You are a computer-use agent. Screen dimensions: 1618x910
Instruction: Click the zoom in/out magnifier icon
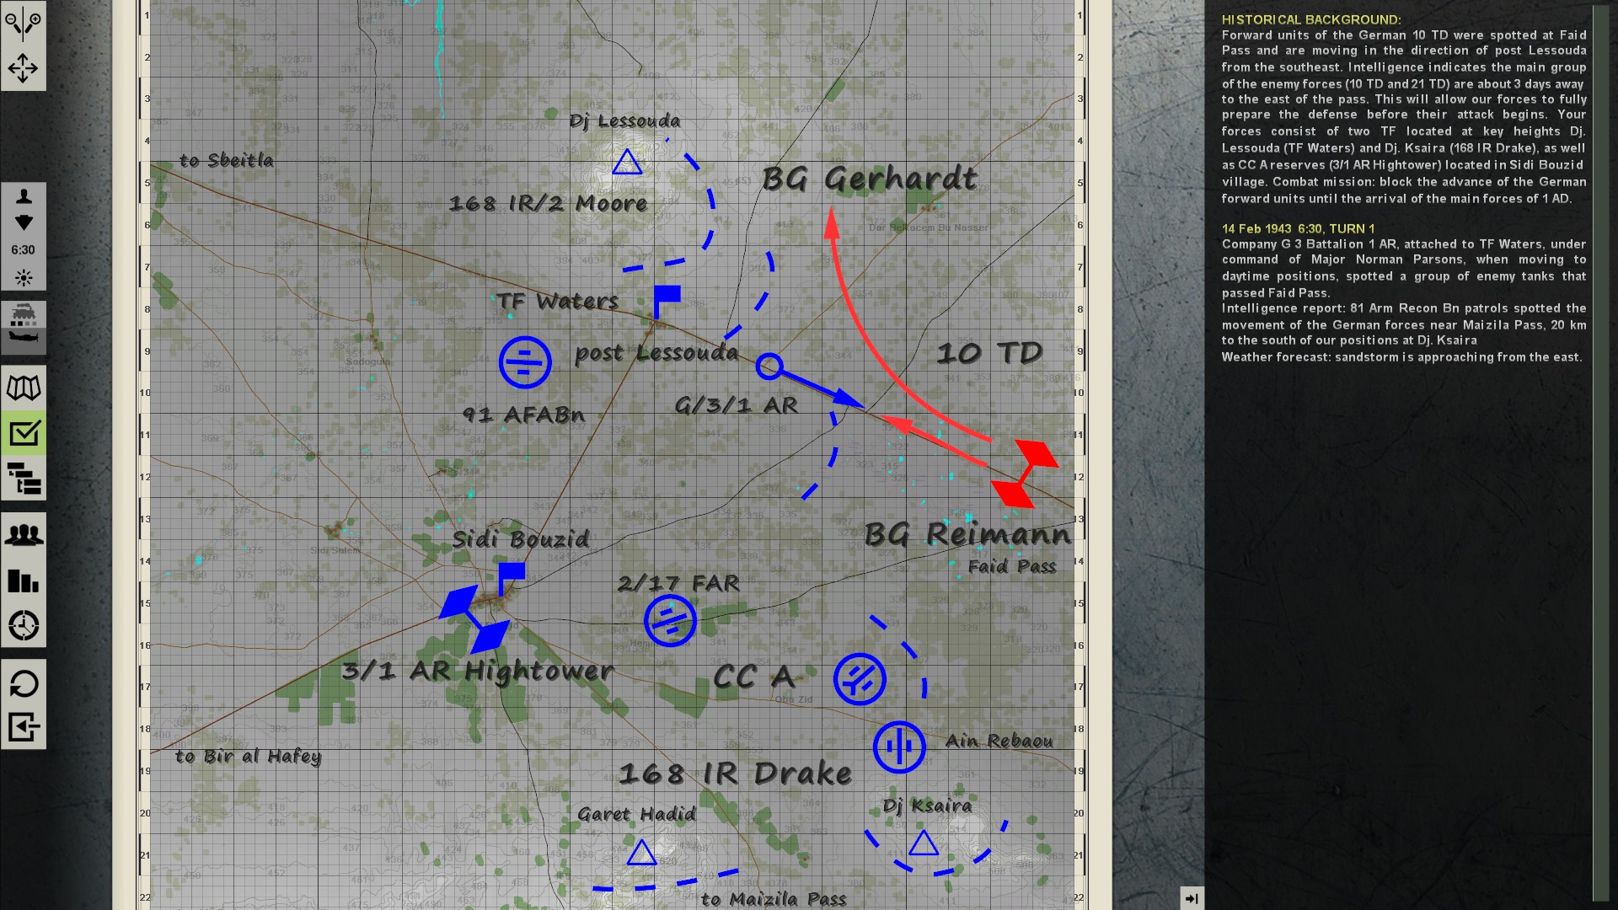(23, 23)
